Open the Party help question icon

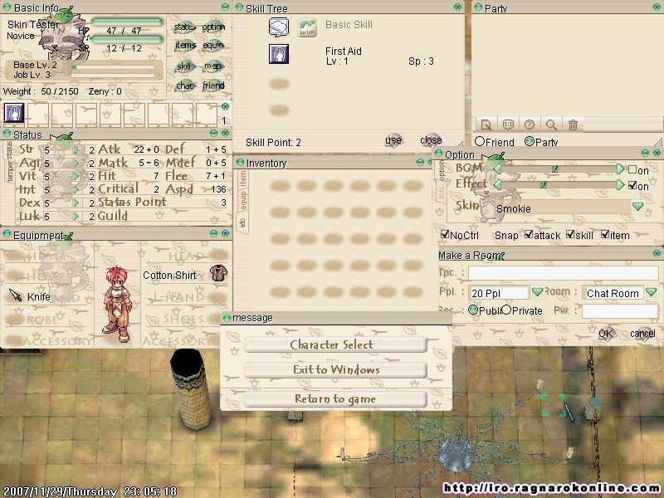click(530, 124)
